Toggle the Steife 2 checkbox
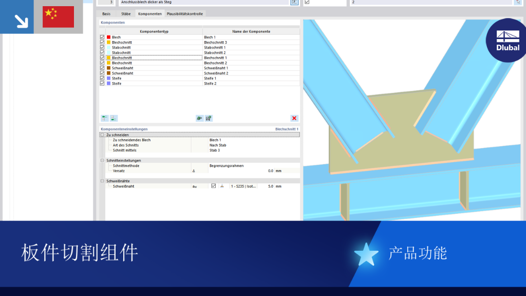The height and width of the screenshot is (296, 526). point(102,83)
